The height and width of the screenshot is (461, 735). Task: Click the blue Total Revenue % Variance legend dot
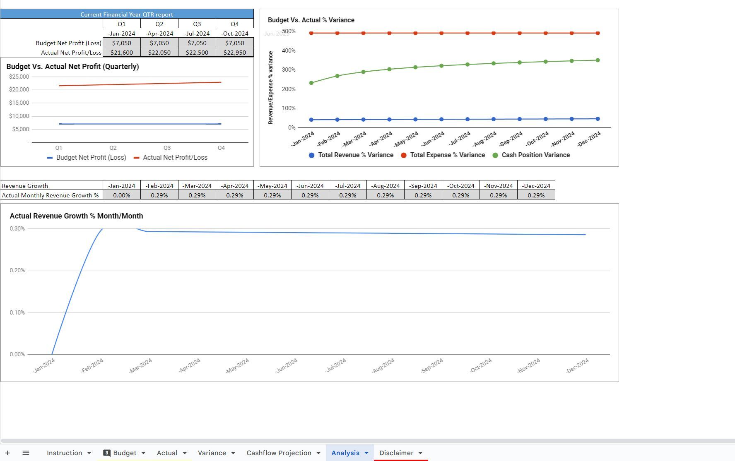click(x=311, y=155)
